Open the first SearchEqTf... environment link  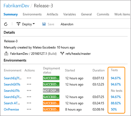pos(13,78)
